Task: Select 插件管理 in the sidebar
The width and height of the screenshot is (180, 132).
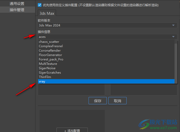Action: (x=17, y=10)
